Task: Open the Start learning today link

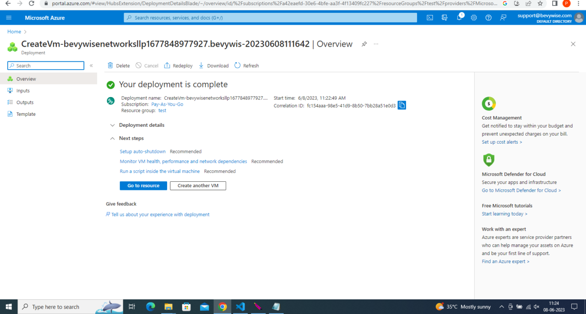Action: pos(505,214)
